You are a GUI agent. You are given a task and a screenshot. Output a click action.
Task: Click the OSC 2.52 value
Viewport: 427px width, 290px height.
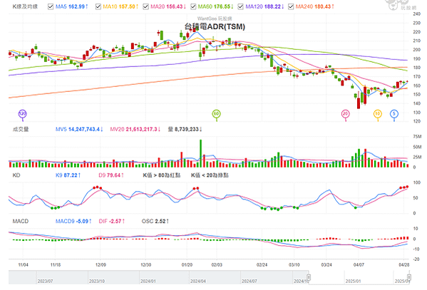tap(155, 221)
